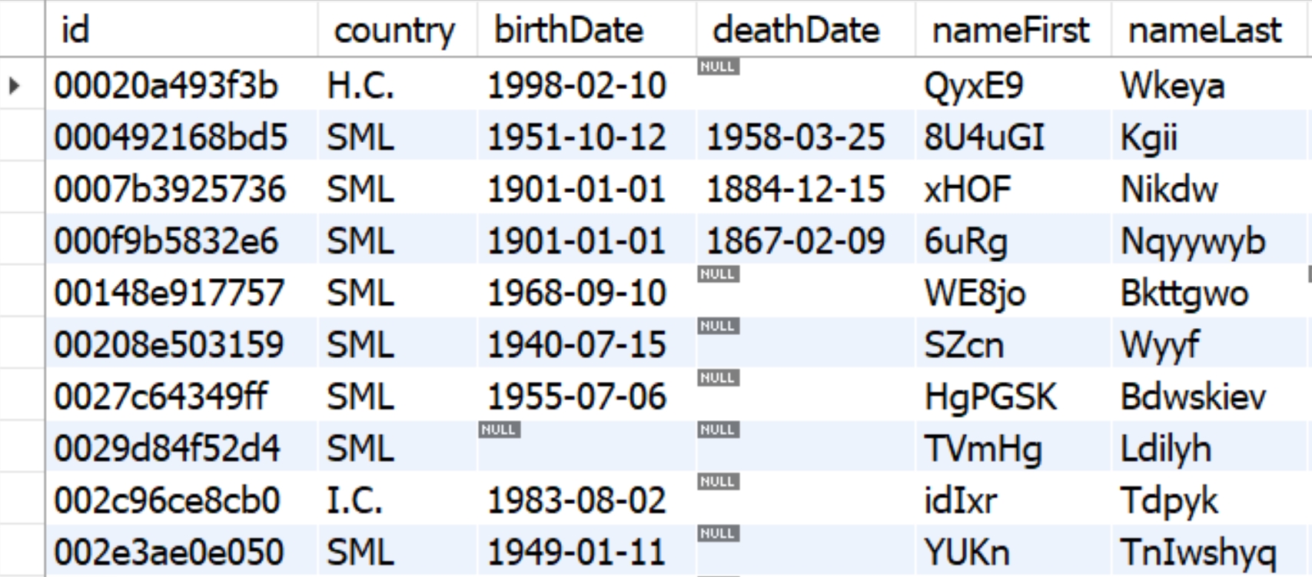The height and width of the screenshot is (577, 1312).
Task: Click last name cell "TnIwshyq"
Action: [1197, 552]
